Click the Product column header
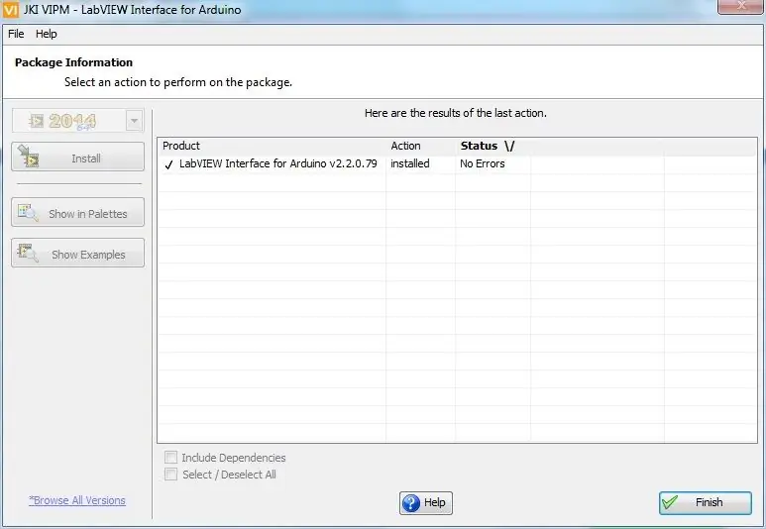Screen dimensions: 766x529 tap(181, 146)
